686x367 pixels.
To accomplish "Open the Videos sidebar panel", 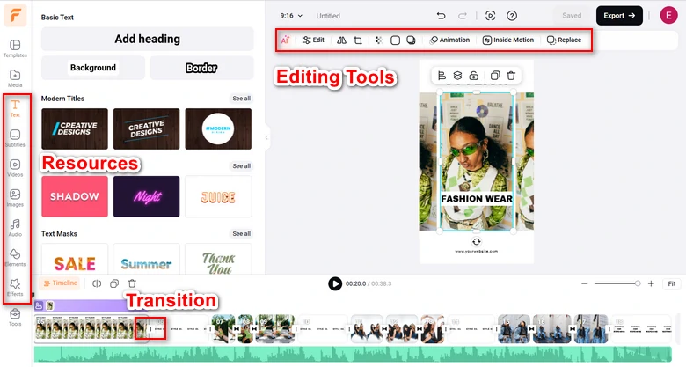I will click(x=15, y=167).
